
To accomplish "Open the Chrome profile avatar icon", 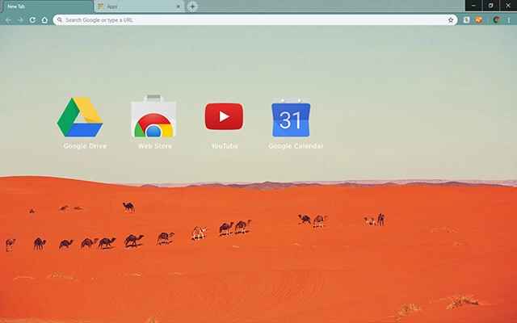I will pos(496,20).
